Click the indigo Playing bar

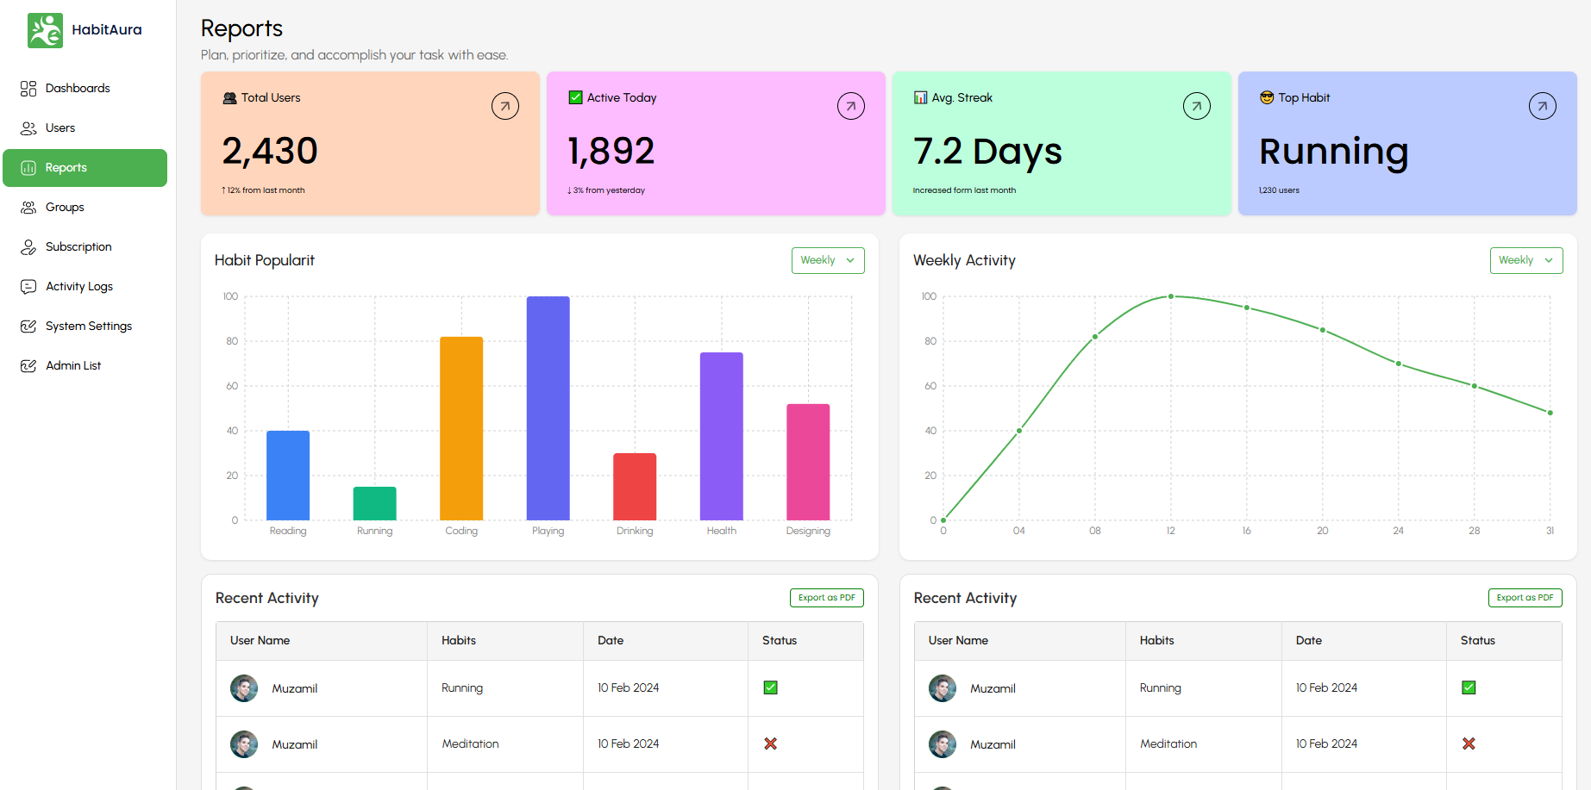pos(548,408)
